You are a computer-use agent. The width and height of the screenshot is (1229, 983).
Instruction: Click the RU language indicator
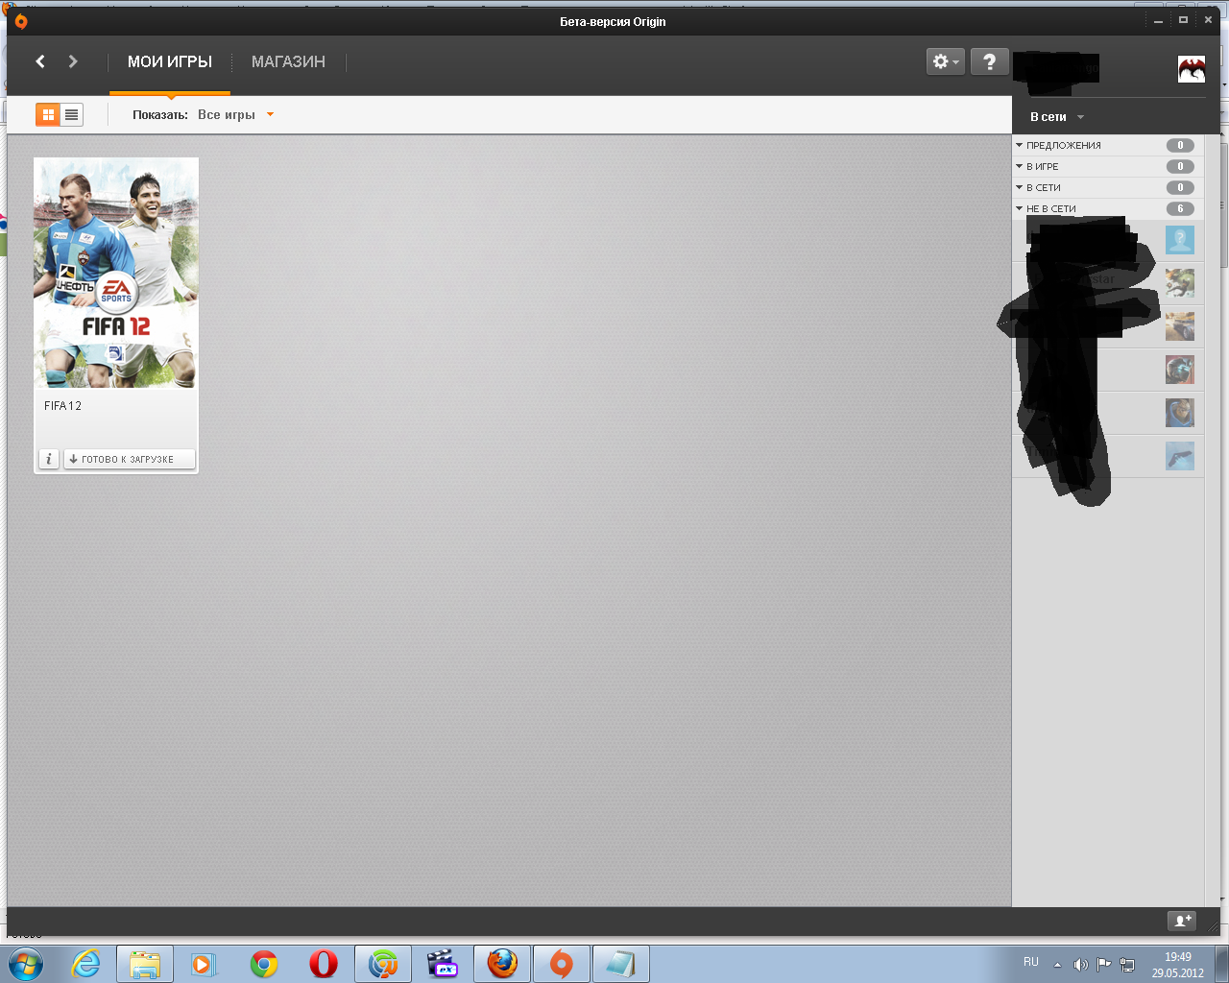[1031, 962]
